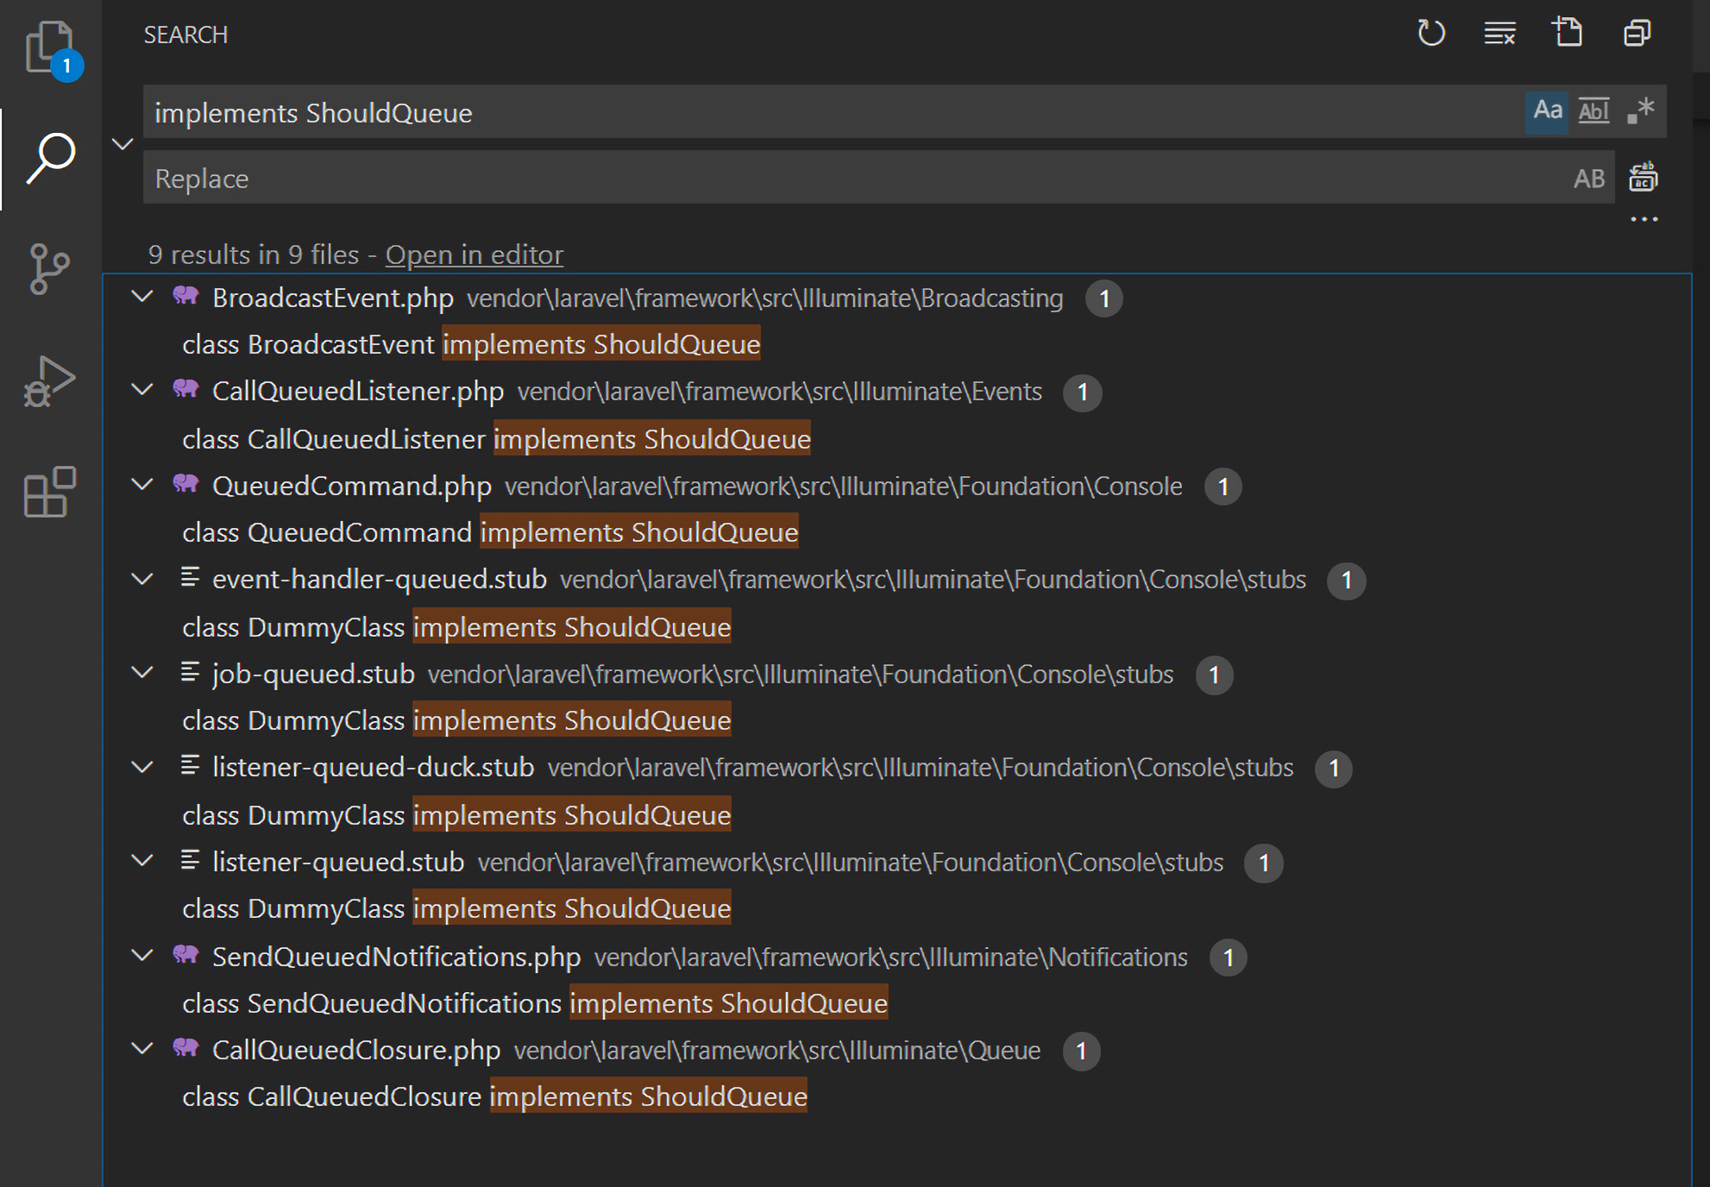Select the listener-queued-duck.stub file name
Viewport: 1710px width, 1187px height.
[x=374, y=767]
